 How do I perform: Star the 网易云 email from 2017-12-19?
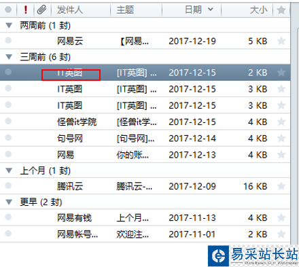[281, 41]
